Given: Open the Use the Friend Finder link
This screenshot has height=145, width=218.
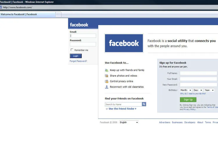Looking at the screenshot, I should pyautogui.click(x=122, y=109).
